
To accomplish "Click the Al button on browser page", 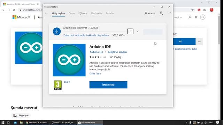I will click(x=184, y=42).
